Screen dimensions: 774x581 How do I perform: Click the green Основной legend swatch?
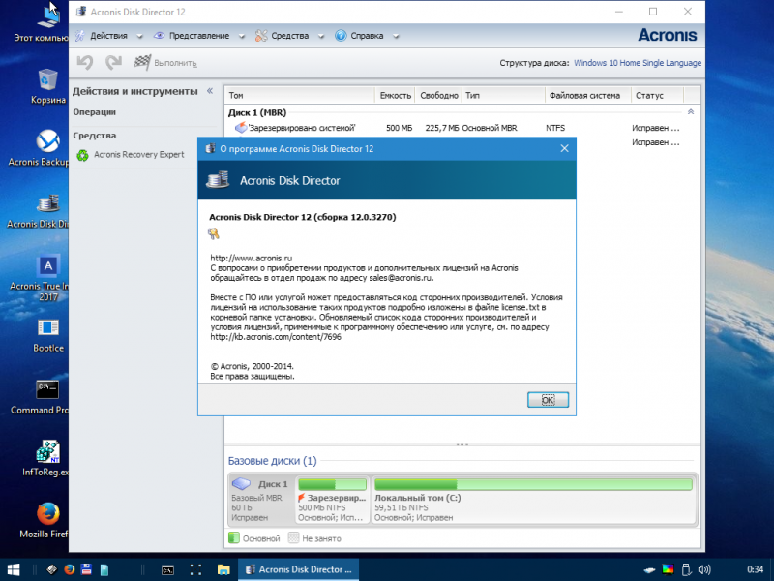pos(234,538)
